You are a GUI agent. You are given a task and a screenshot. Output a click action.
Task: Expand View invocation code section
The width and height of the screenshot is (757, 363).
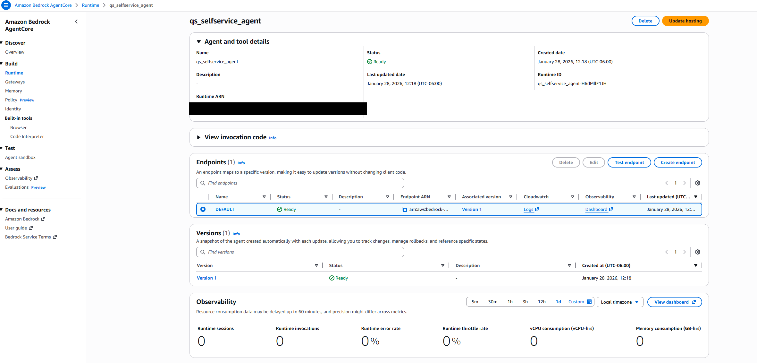tap(199, 137)
